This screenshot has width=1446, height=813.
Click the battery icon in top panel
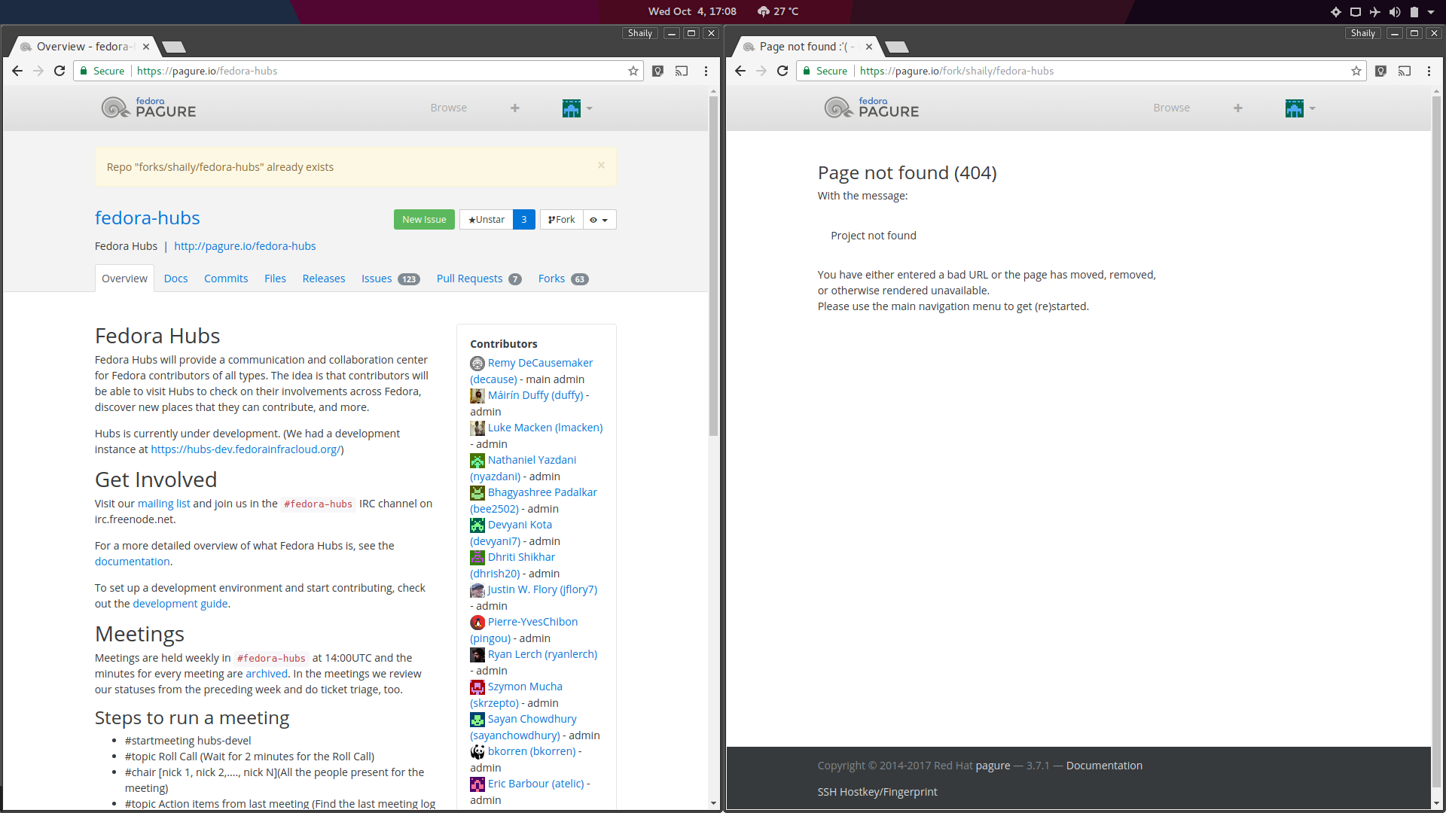point(1414,11)
